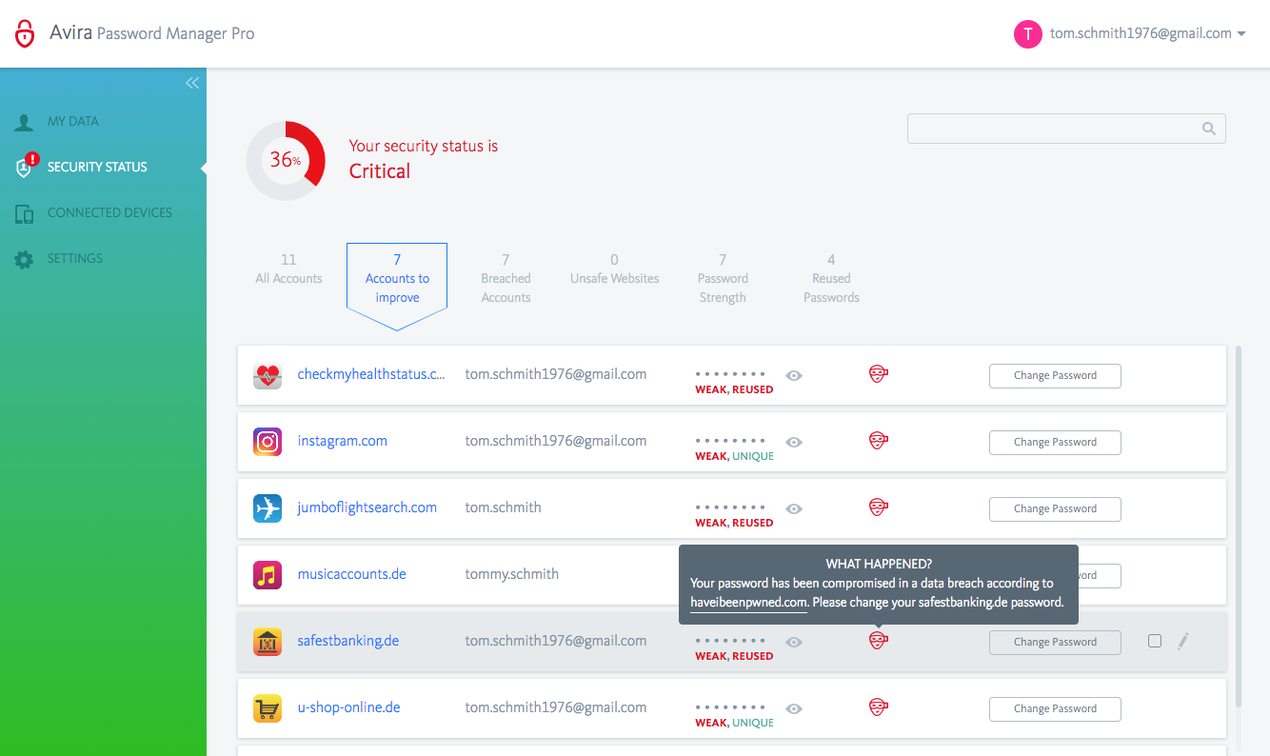
Task: Click breach icon in safestbanking.de row
Action: [878, 641]
